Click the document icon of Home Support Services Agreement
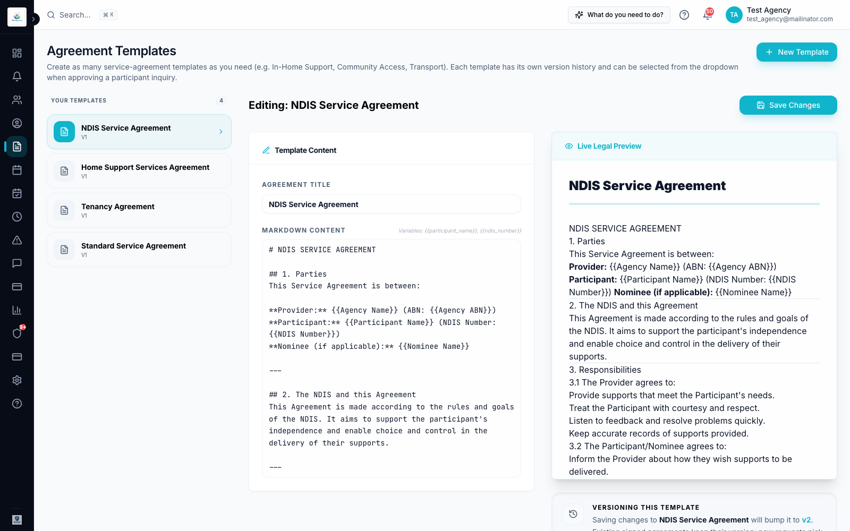Screen dimensions: 850x531 64,171
